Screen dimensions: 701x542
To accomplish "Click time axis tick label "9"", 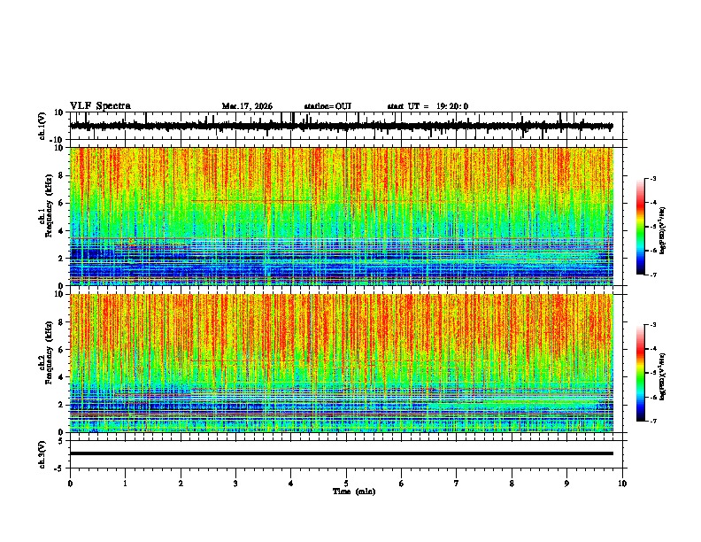I will click(x=566, y=484).
